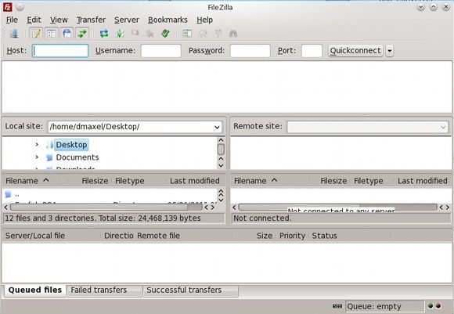This screenshot has width=454, height=314.
Task: Expand the Documents tree folder
Action: pos(37,157)
